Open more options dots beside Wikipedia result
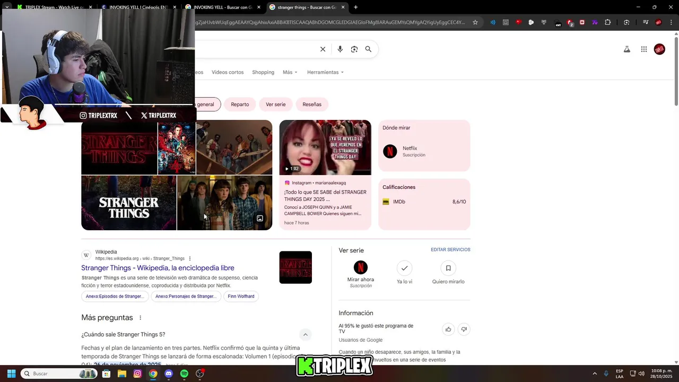The height and width of the screenshot is (382, 679). click(190, 258)
